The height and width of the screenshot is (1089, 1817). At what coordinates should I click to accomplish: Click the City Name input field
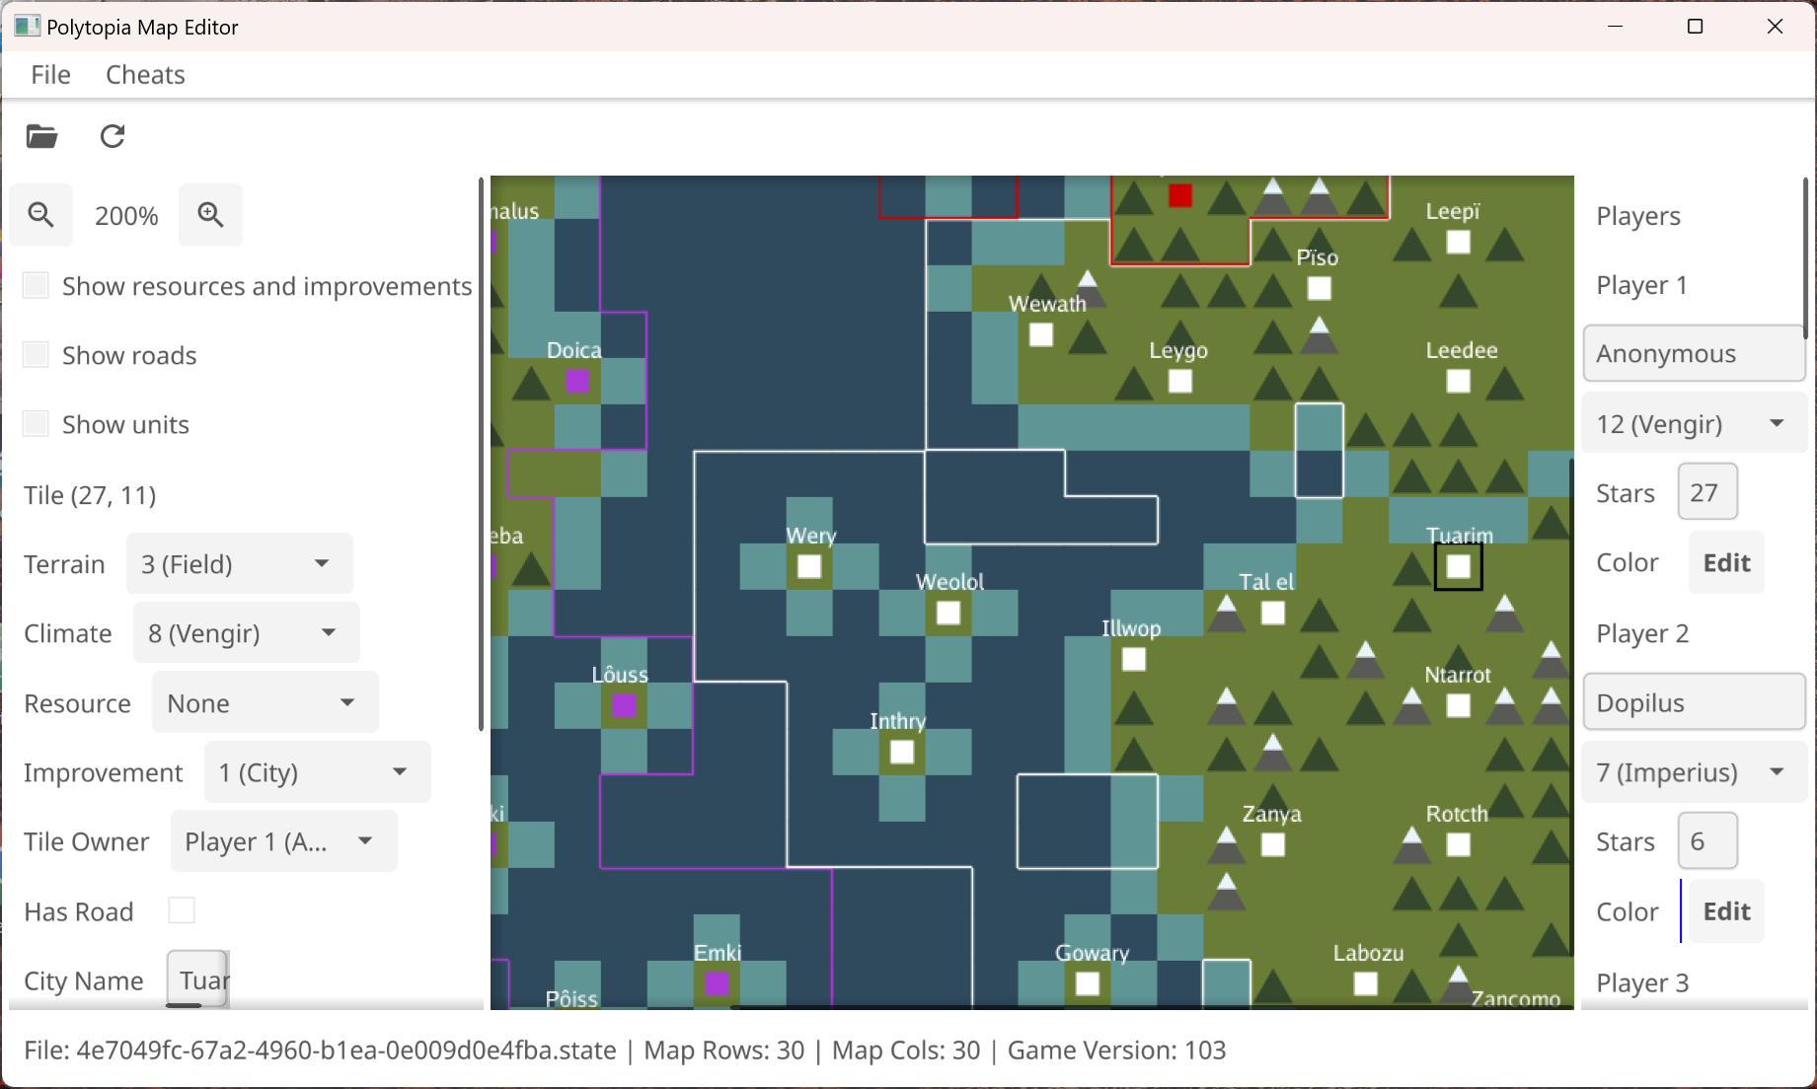pyautogui.click(x=198, y=980)
